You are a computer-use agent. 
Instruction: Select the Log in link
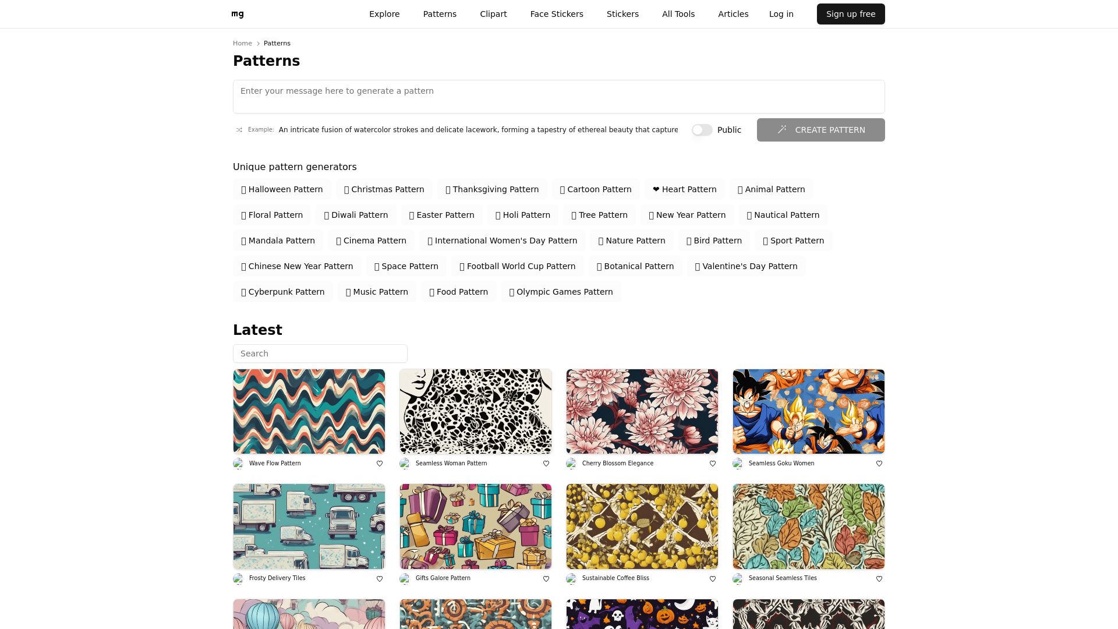click(781, 13)
